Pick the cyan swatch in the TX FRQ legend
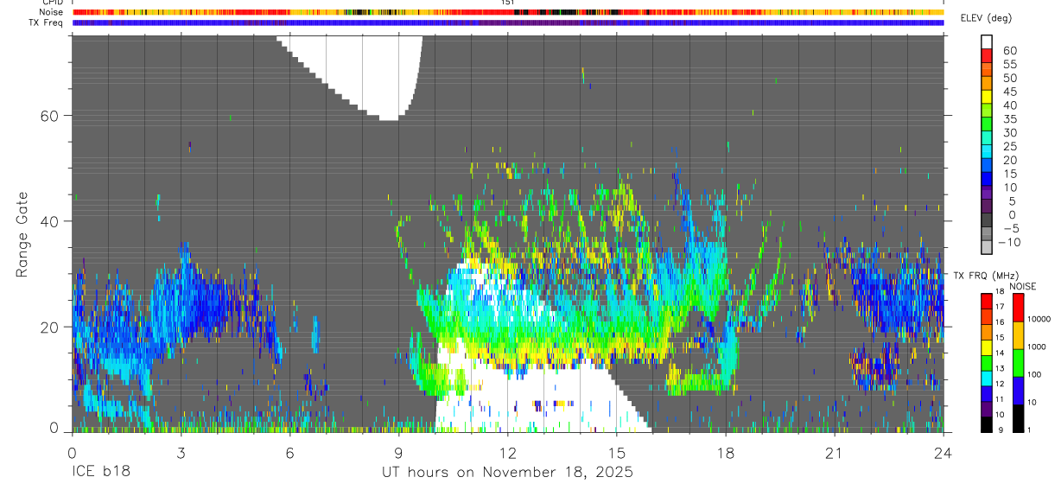The image size is (1061, 490). [x=987, y=378]
